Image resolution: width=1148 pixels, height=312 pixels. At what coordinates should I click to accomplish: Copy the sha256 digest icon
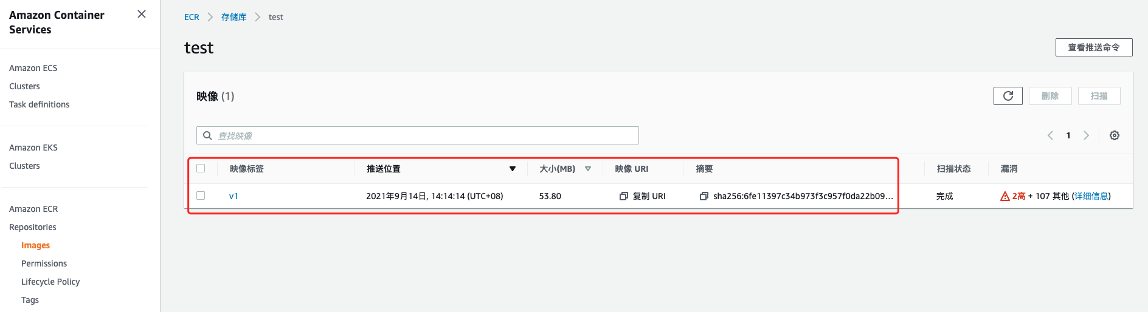[x=704, y=196]
